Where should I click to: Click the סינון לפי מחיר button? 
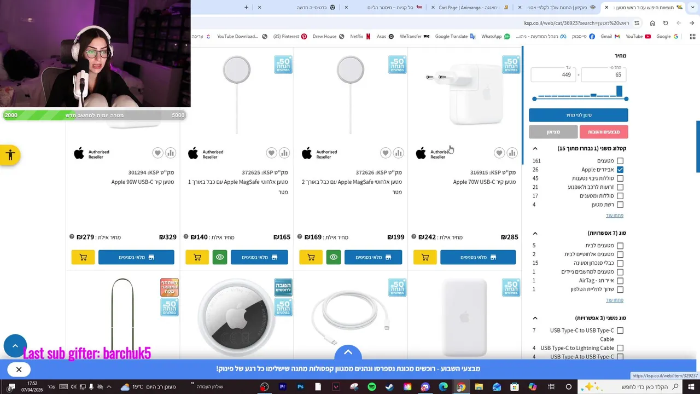click(579, 115)
